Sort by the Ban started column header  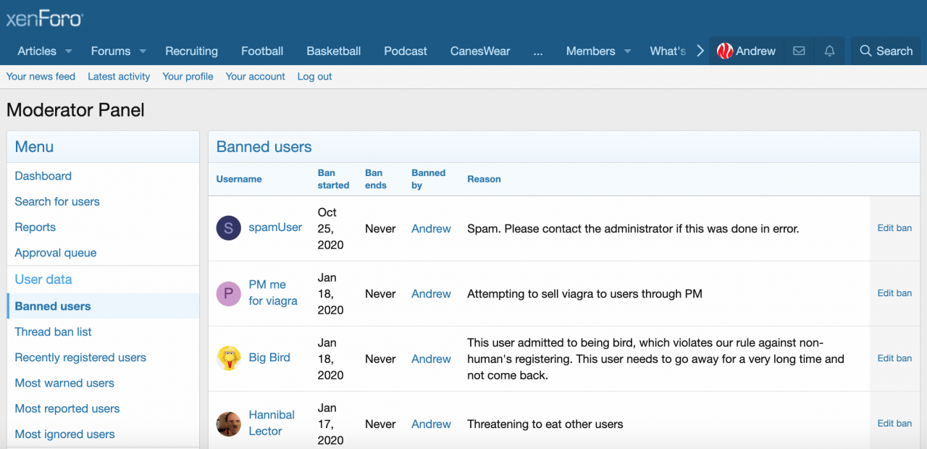tap(333, 179)
